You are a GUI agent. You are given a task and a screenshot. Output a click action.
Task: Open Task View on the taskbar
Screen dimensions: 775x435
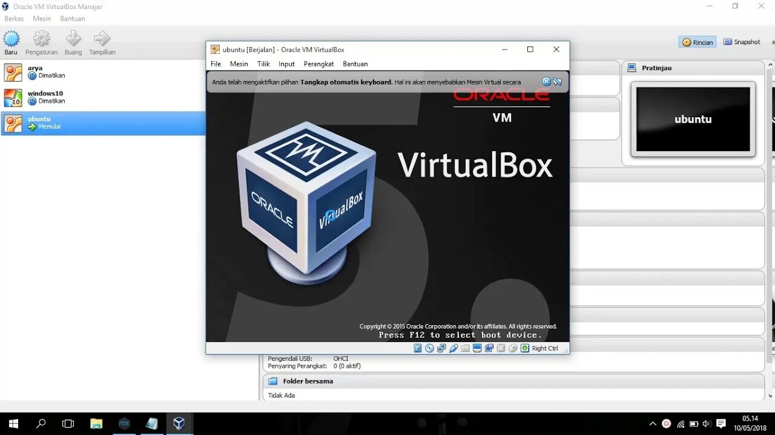point(68,424)
